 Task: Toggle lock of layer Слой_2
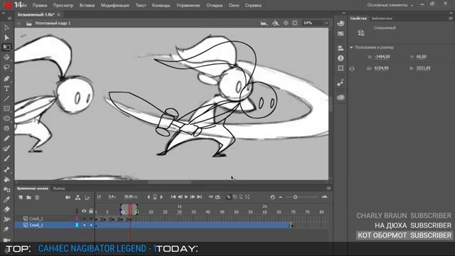(91, 219)
